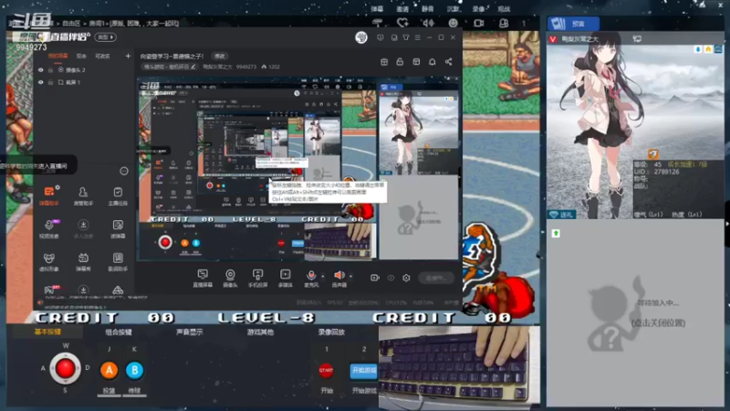Viewport: 730px width, 411px height.
Task: Click the shirt skin icon in the title bar
Action: pyautogui.click(x=406, y=37)
